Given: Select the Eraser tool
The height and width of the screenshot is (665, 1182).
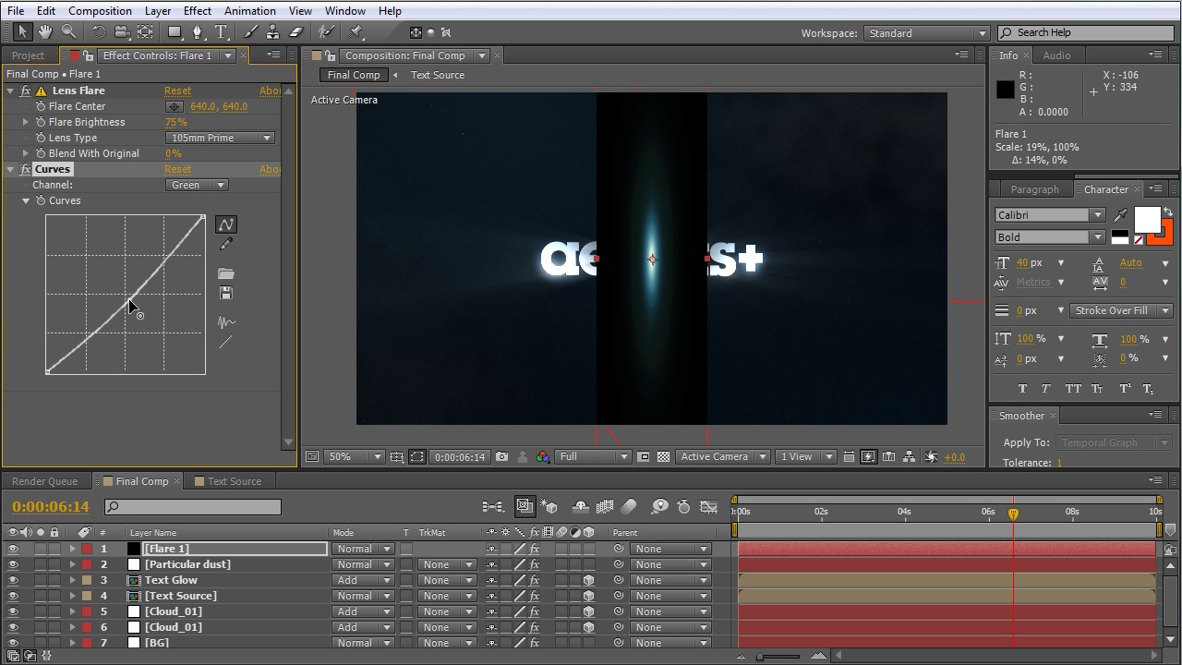Looking at the screenshot, I should pyautogui.click(x=296, y=32).
